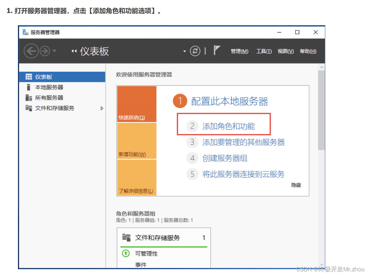Open the 帮助(H) menu

tap(308, 51)
